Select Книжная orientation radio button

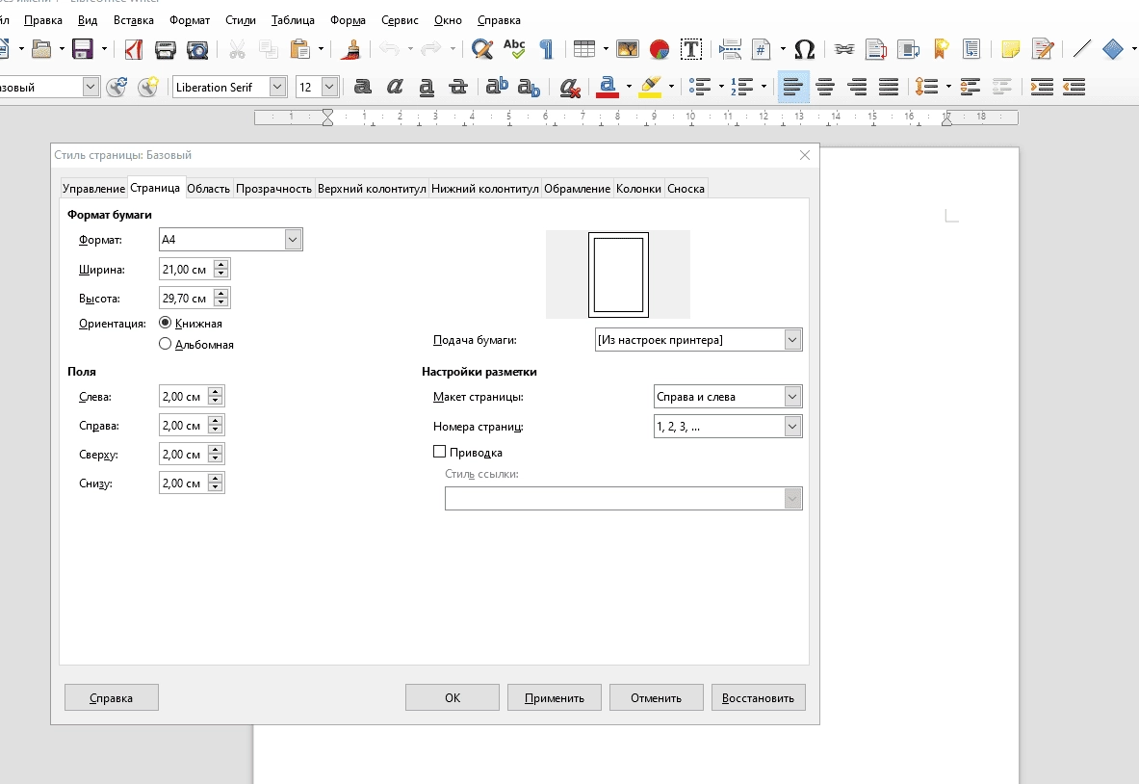tap(165, 323)
